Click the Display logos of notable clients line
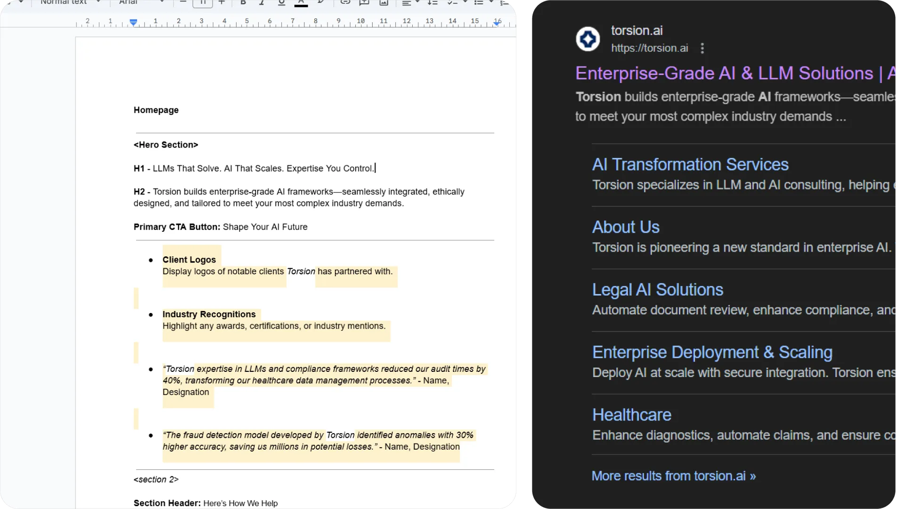Image resolution: width=898 pixels, height=509 pixels. (x=277, y=271)
